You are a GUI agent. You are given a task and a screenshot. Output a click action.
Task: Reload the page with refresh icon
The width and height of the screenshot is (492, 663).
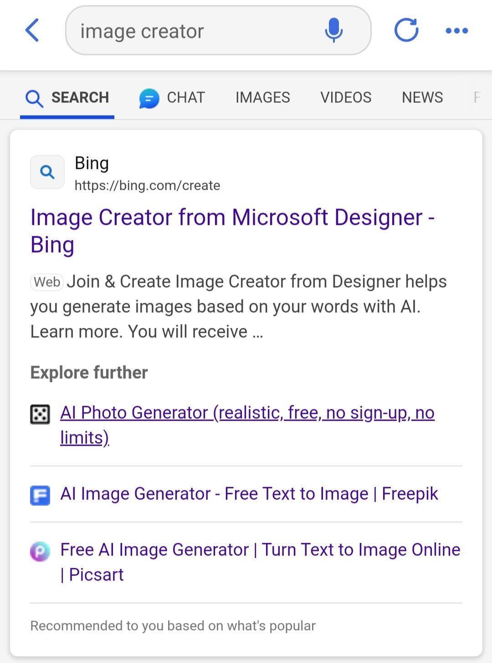click(406, 31)
